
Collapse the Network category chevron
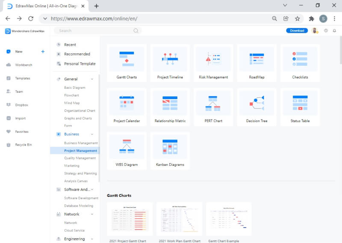tap(92, 214)
